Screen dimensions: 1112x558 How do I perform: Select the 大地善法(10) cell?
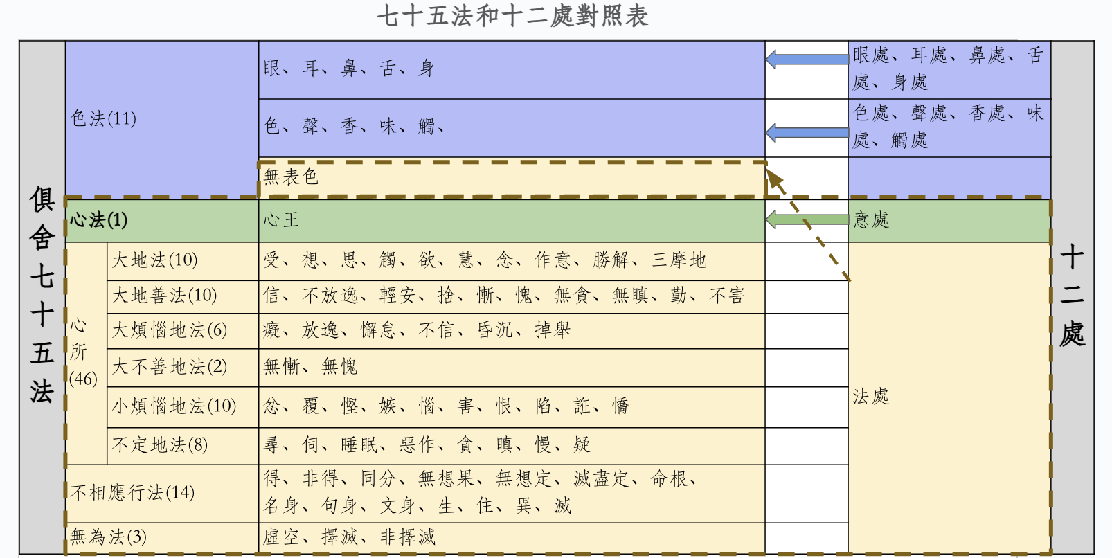(x=183, y=297)
